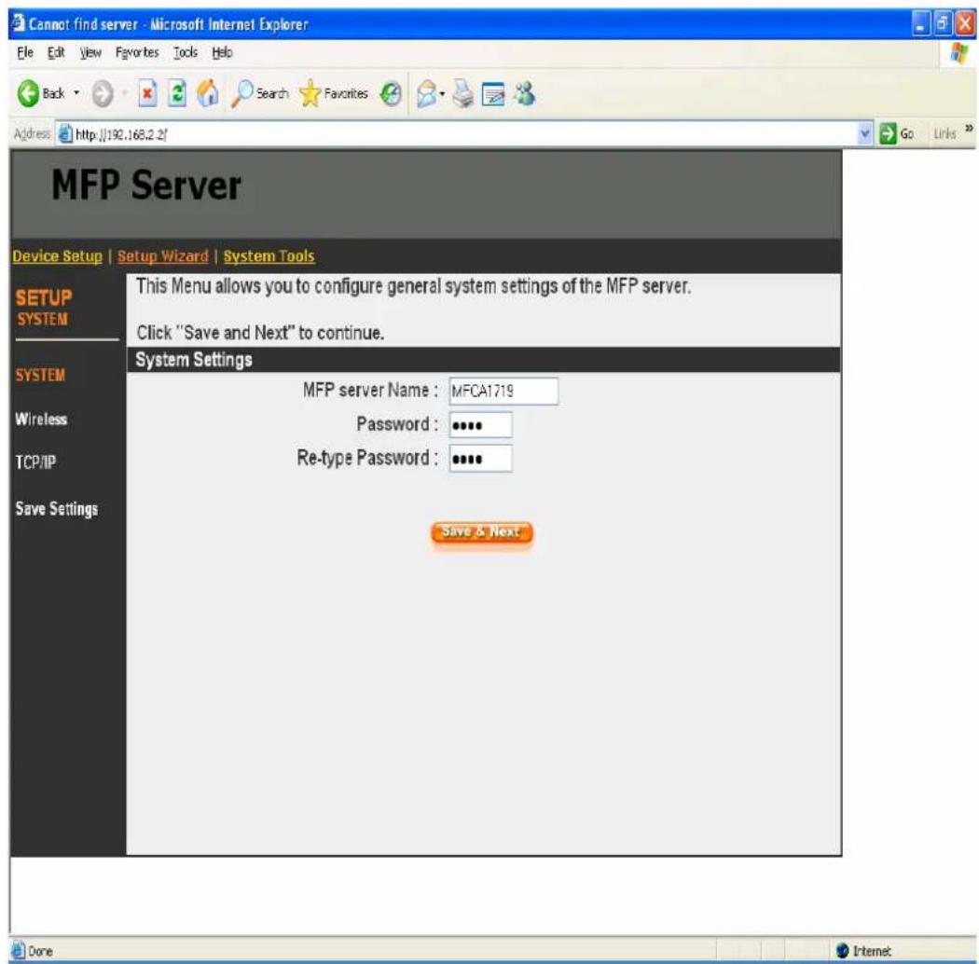Open the File menu

click(25, 52)
